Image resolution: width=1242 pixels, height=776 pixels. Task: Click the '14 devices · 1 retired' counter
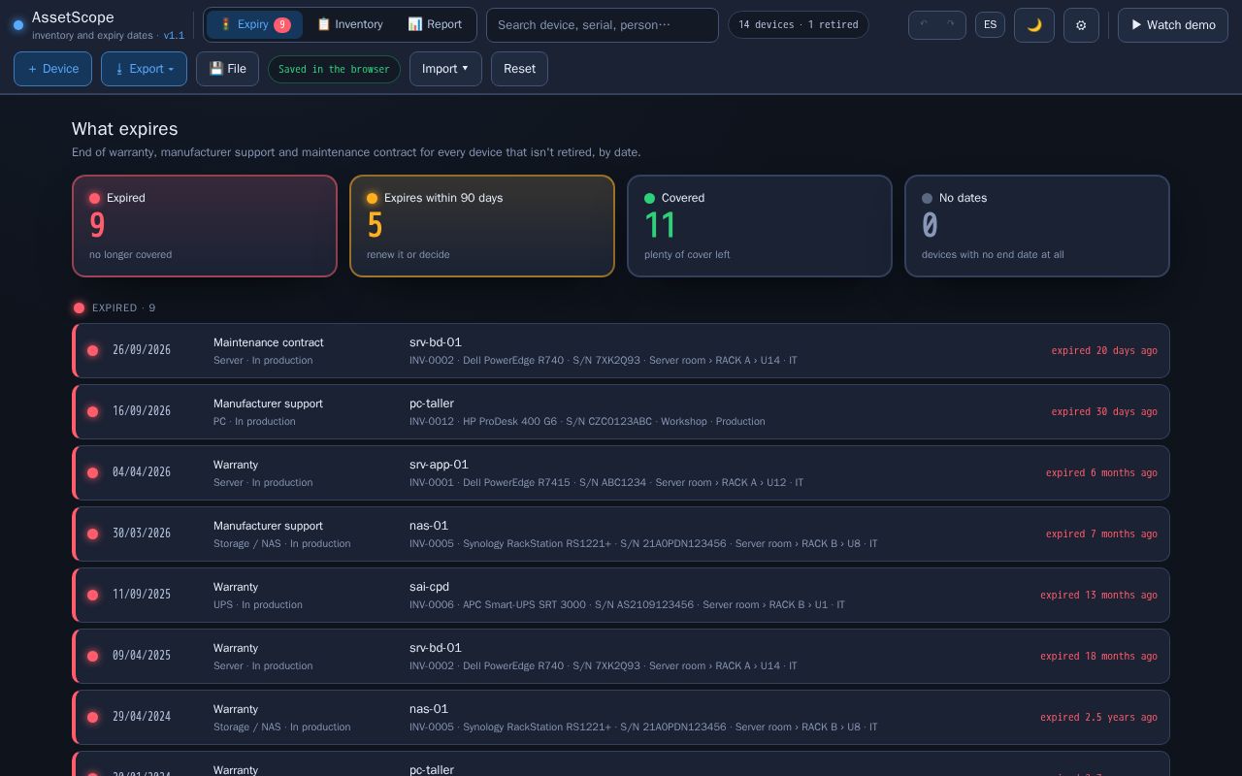tap(799, 24)
